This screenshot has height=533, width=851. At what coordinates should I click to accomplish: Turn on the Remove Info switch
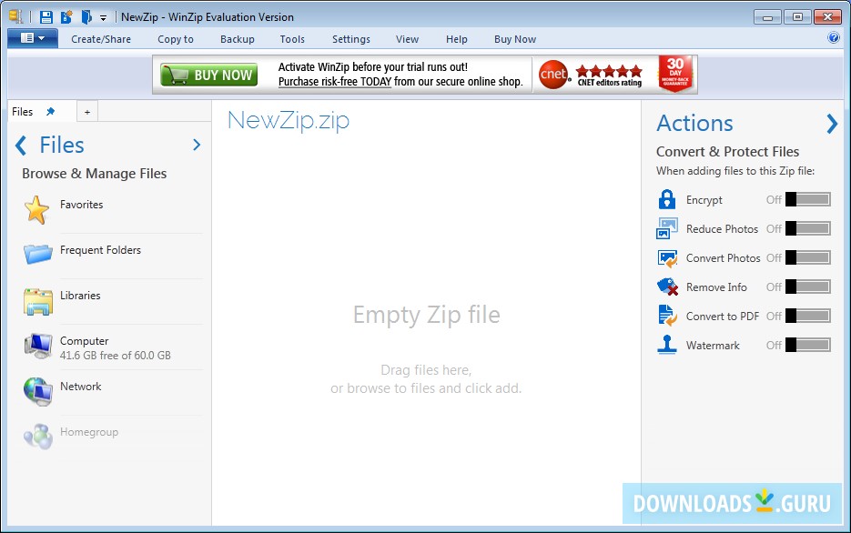tap(808, 287)
